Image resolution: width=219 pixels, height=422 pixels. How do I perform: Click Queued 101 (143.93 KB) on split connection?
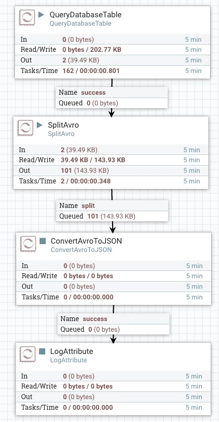click(x=112, y=216)
